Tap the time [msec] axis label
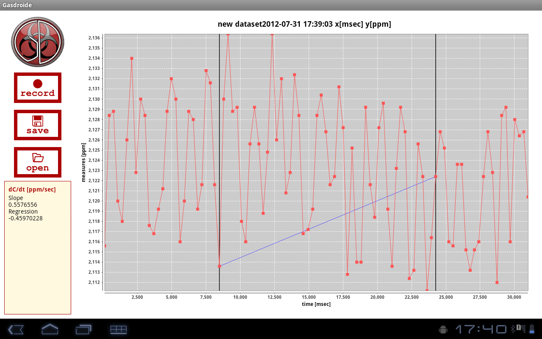 coord(316,304)
